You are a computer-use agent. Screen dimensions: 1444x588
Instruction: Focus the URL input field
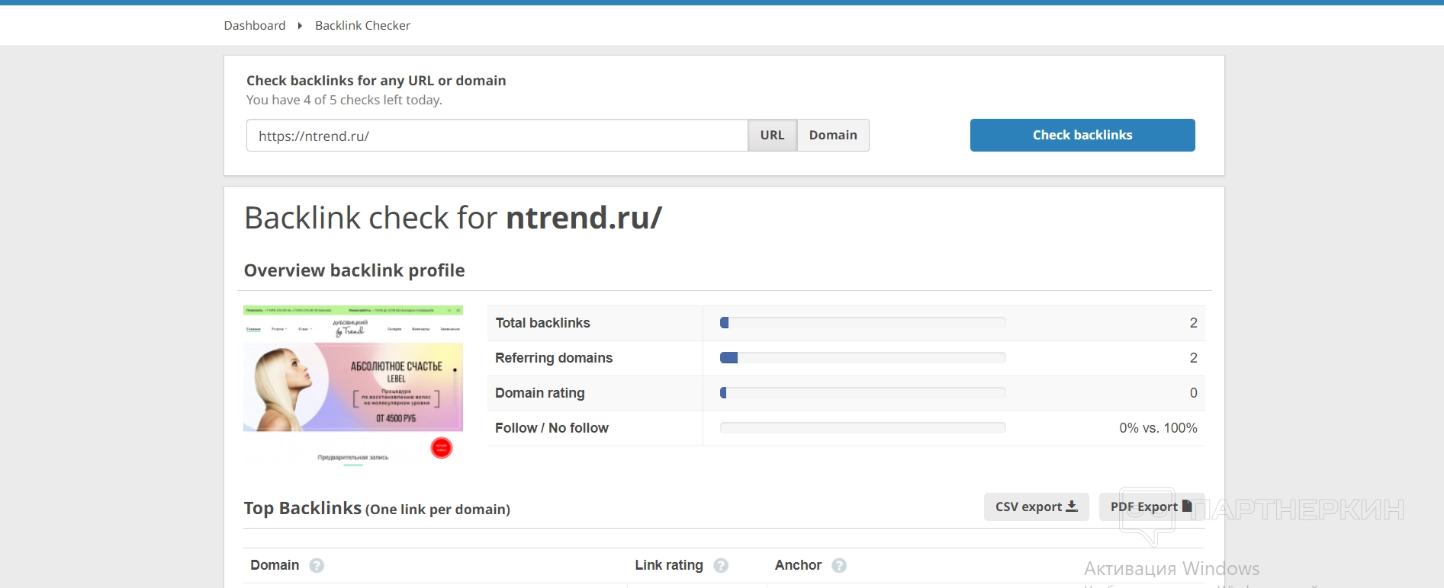click(x=497, y=136)
